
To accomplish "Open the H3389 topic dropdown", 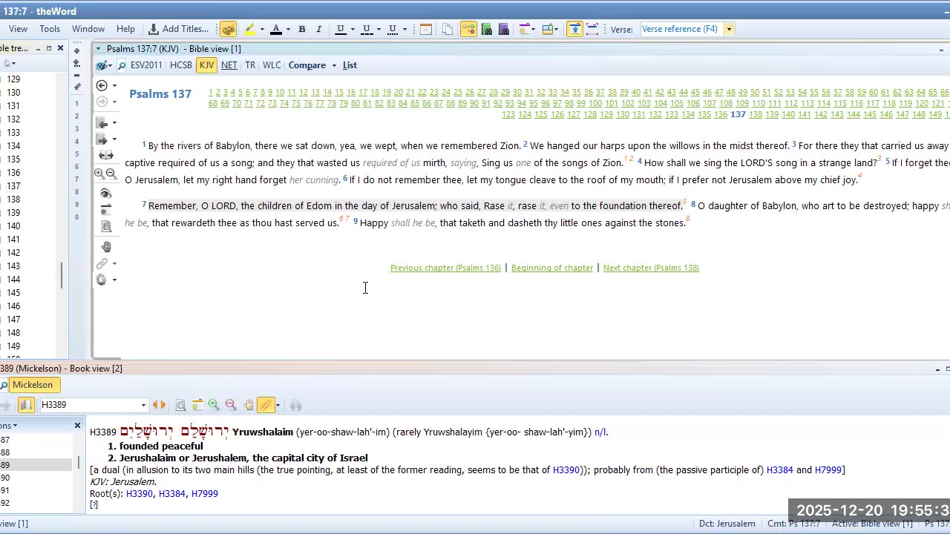I will click(x=143, y=405).
